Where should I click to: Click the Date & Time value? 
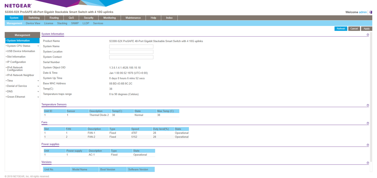[128, 73]
